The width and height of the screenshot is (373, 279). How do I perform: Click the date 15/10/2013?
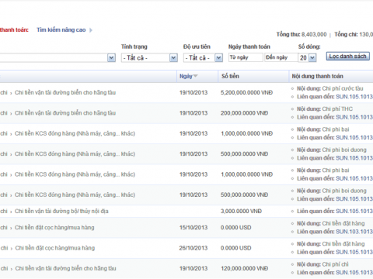click(193, 228)
